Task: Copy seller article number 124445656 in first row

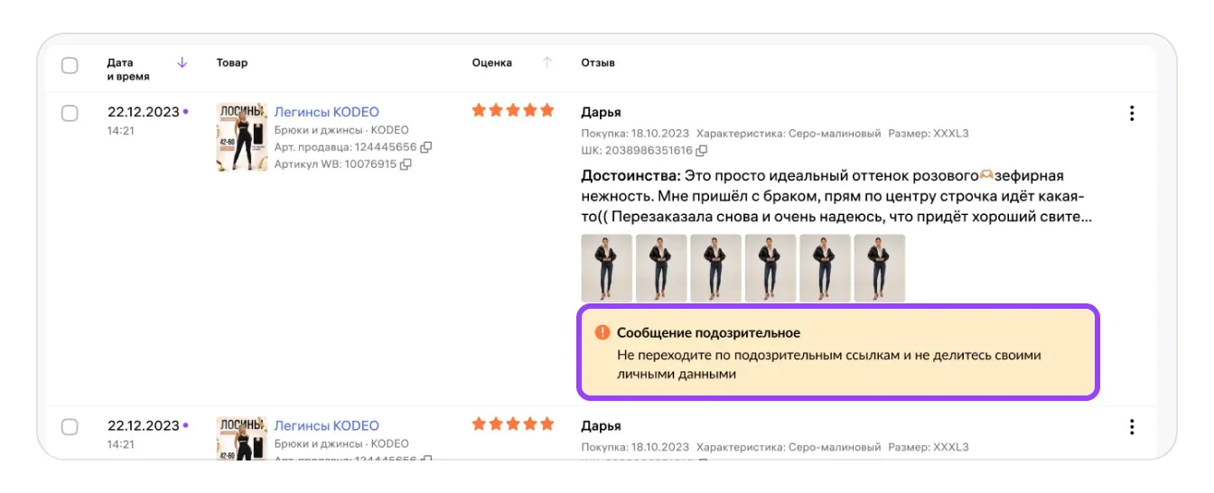Action: 426,147
